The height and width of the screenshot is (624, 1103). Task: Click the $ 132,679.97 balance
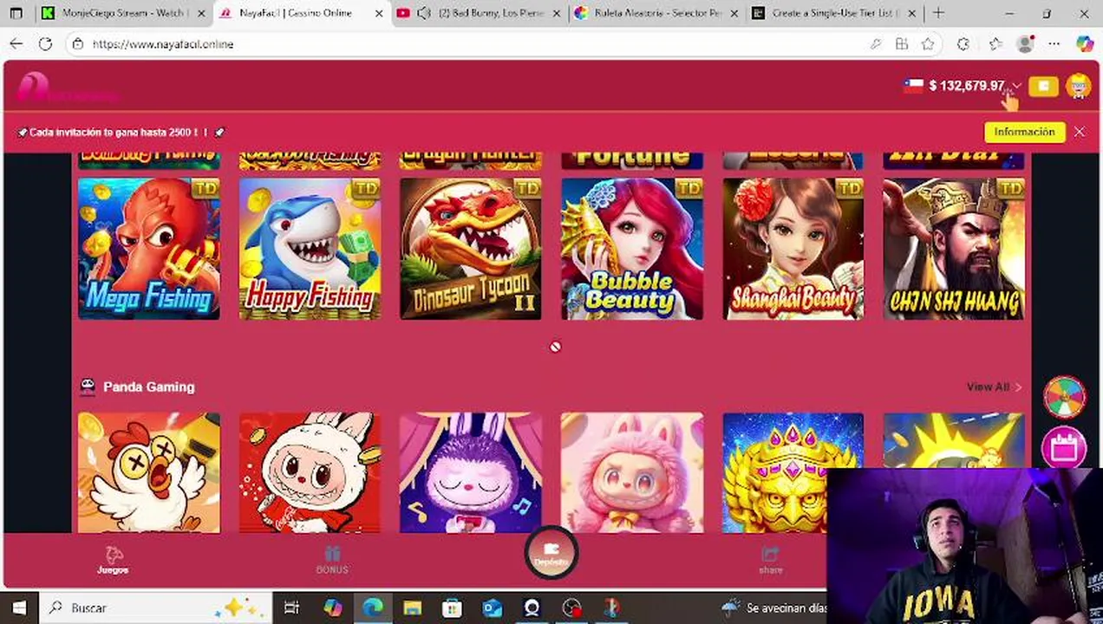tap(966, 86)
